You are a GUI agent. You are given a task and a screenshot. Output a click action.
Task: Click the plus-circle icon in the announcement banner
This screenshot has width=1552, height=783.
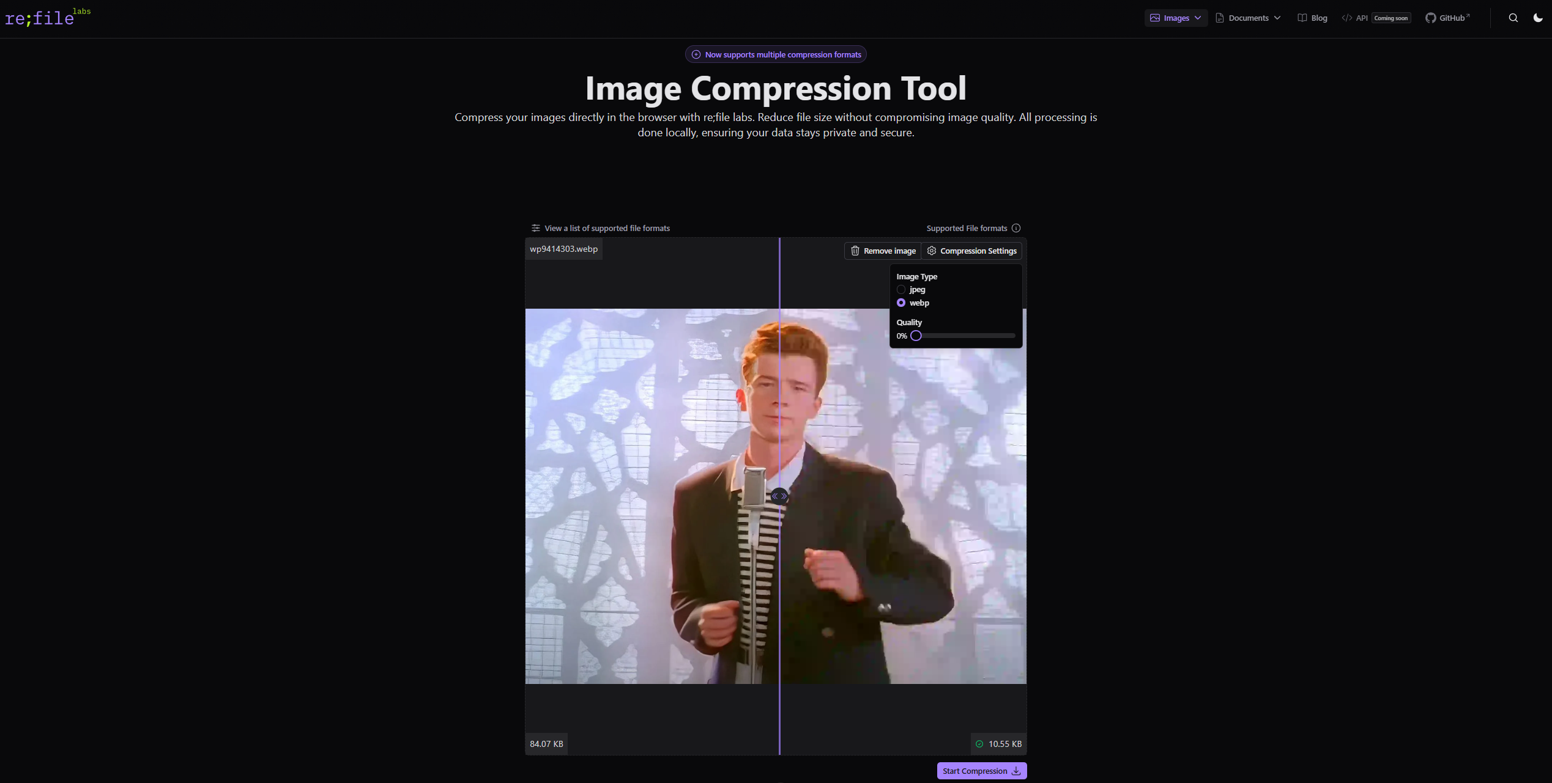click(x=696, y=54)
